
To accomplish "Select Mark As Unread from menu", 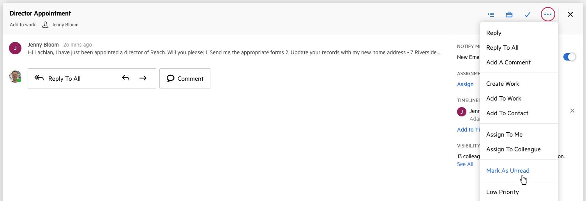I will point(507,171).
